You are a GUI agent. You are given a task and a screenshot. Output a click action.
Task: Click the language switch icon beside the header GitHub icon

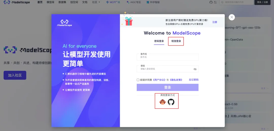tap(215, 2)
